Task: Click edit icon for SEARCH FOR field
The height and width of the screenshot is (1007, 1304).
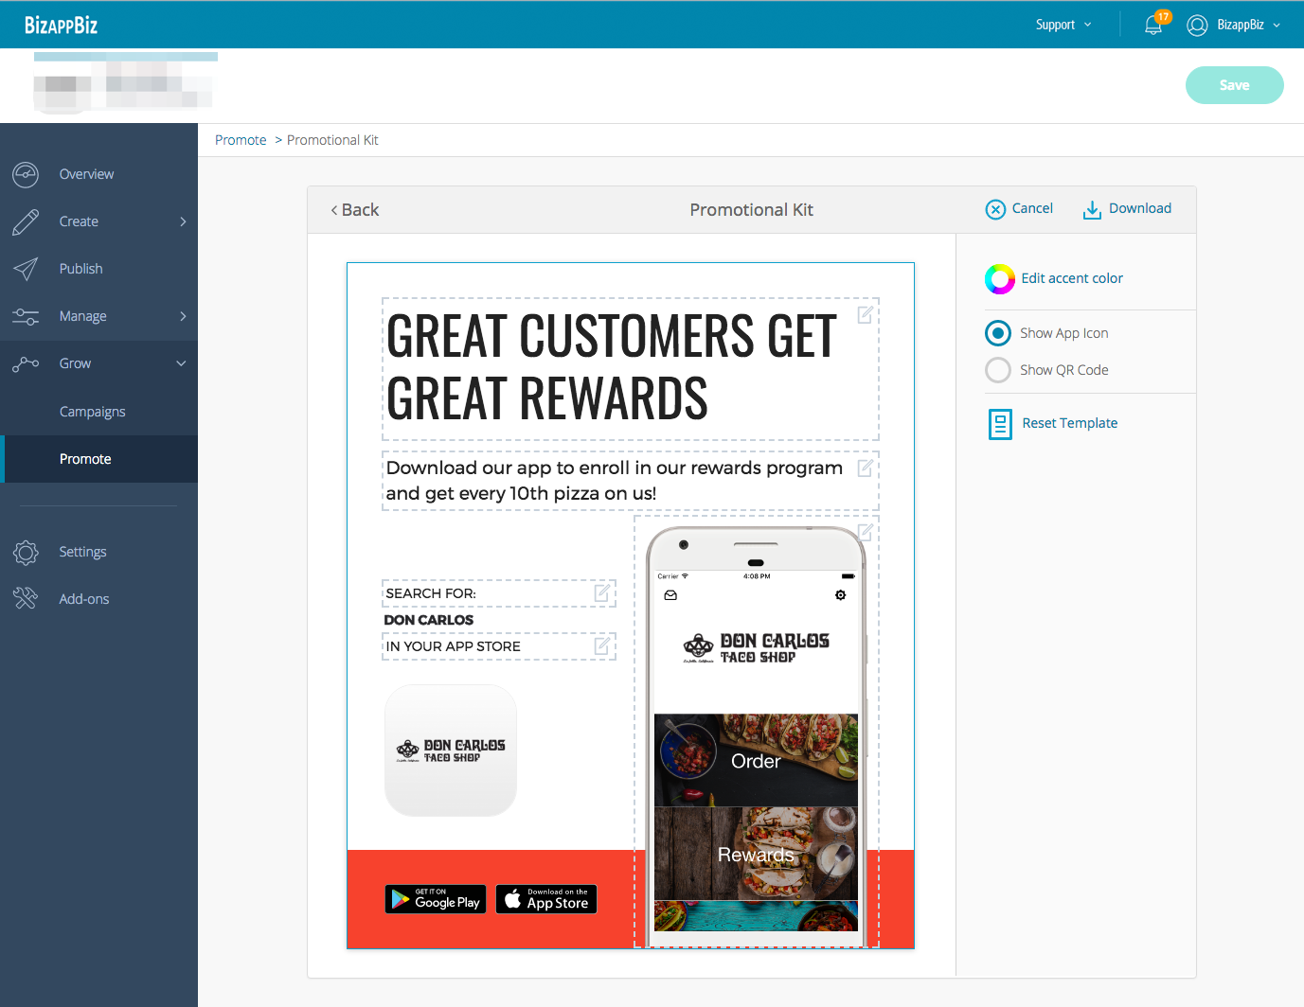Action: coord(601,593)
